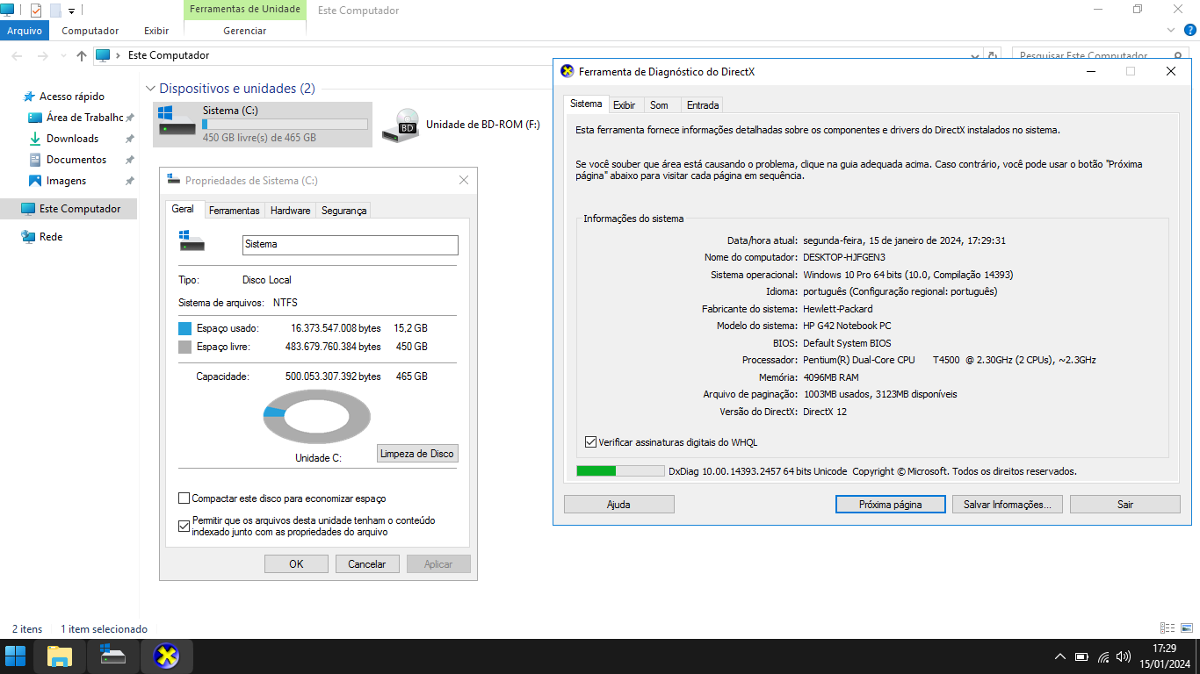Show hidden tray icons chevron
This screenshot has height=674, width=1200.
[x=1060, y=656]
